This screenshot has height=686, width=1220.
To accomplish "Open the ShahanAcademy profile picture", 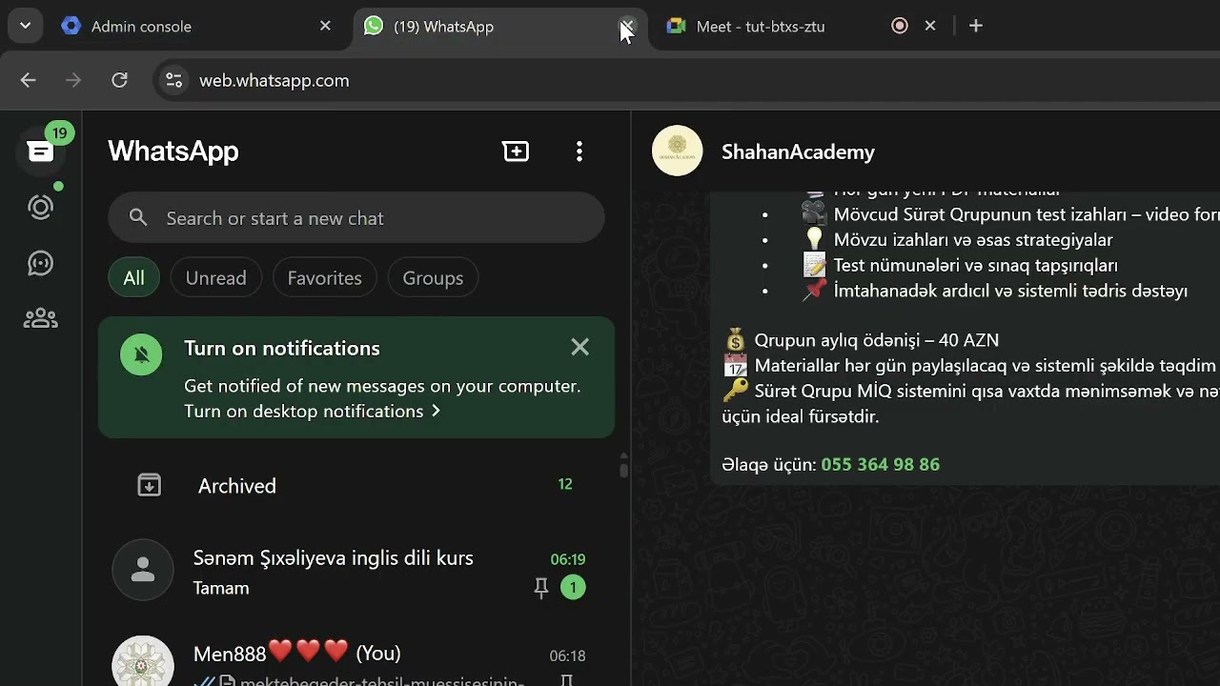I will (x=677, y=151).
